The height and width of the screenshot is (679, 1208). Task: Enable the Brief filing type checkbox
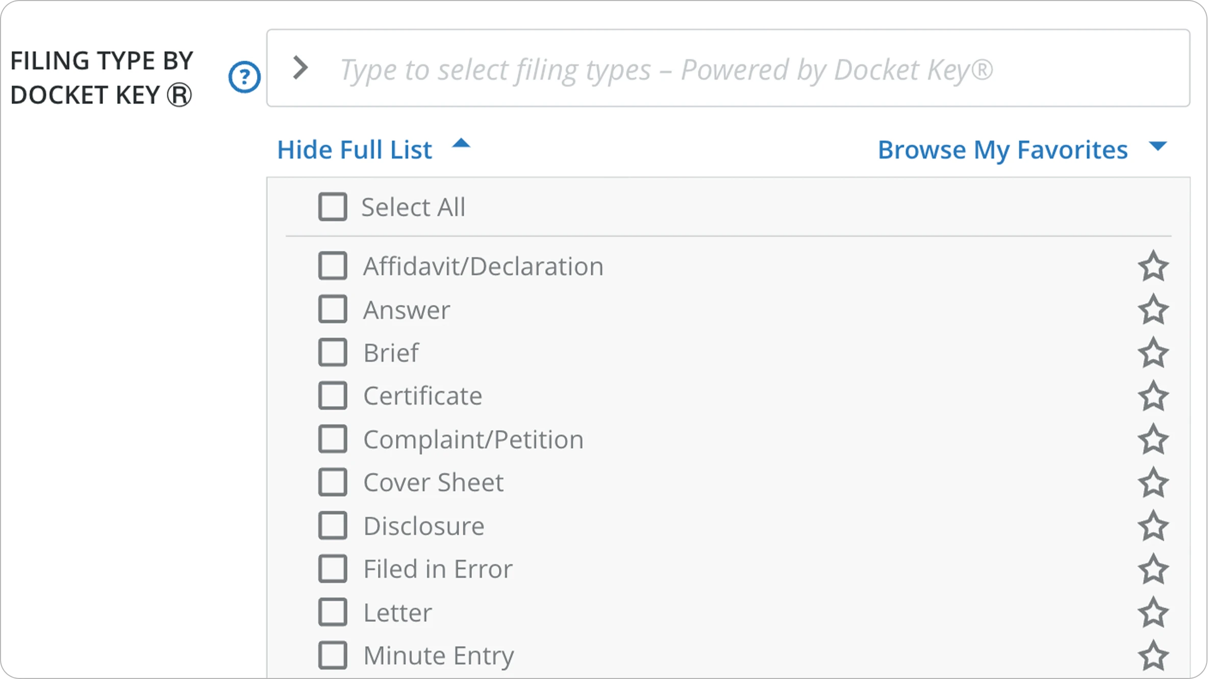click(333, 352)
